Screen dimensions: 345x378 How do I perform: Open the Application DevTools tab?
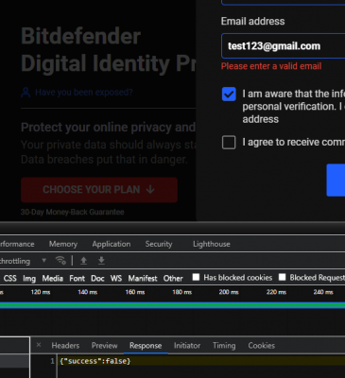point(112,244)
